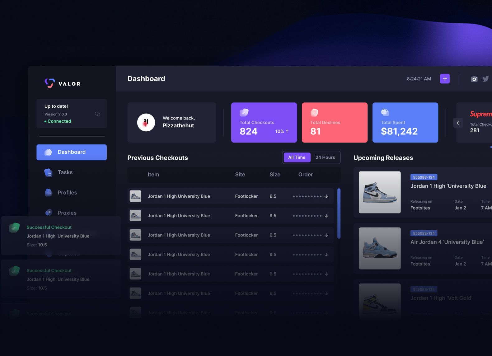Open the Profiles sidebar page
The width and height of the screenshot is (492, 356).
tap(67, 193)
